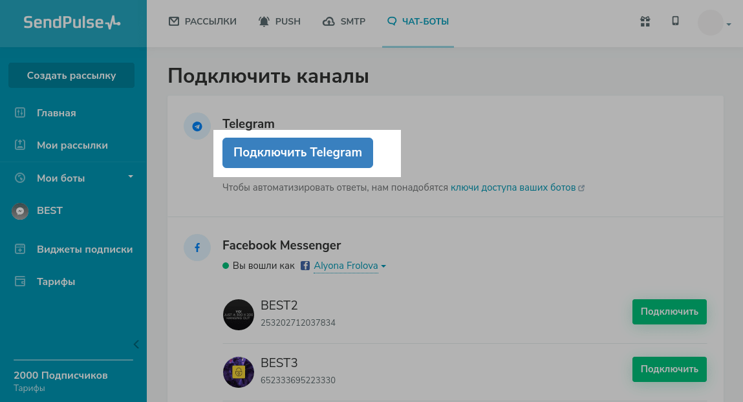This screenshot has width=743, height=402.
Task: Switch to the SMTP tab
Action: tap(343, 21)
